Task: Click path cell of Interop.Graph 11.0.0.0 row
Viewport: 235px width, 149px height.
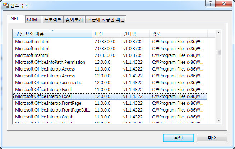Action: [178, 117]
